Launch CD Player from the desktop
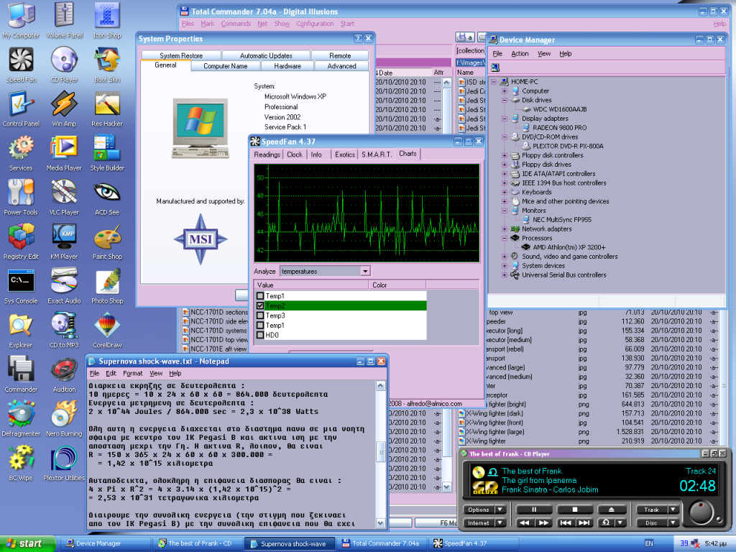This screenshot has height=552, width=736. coord(64,65)
